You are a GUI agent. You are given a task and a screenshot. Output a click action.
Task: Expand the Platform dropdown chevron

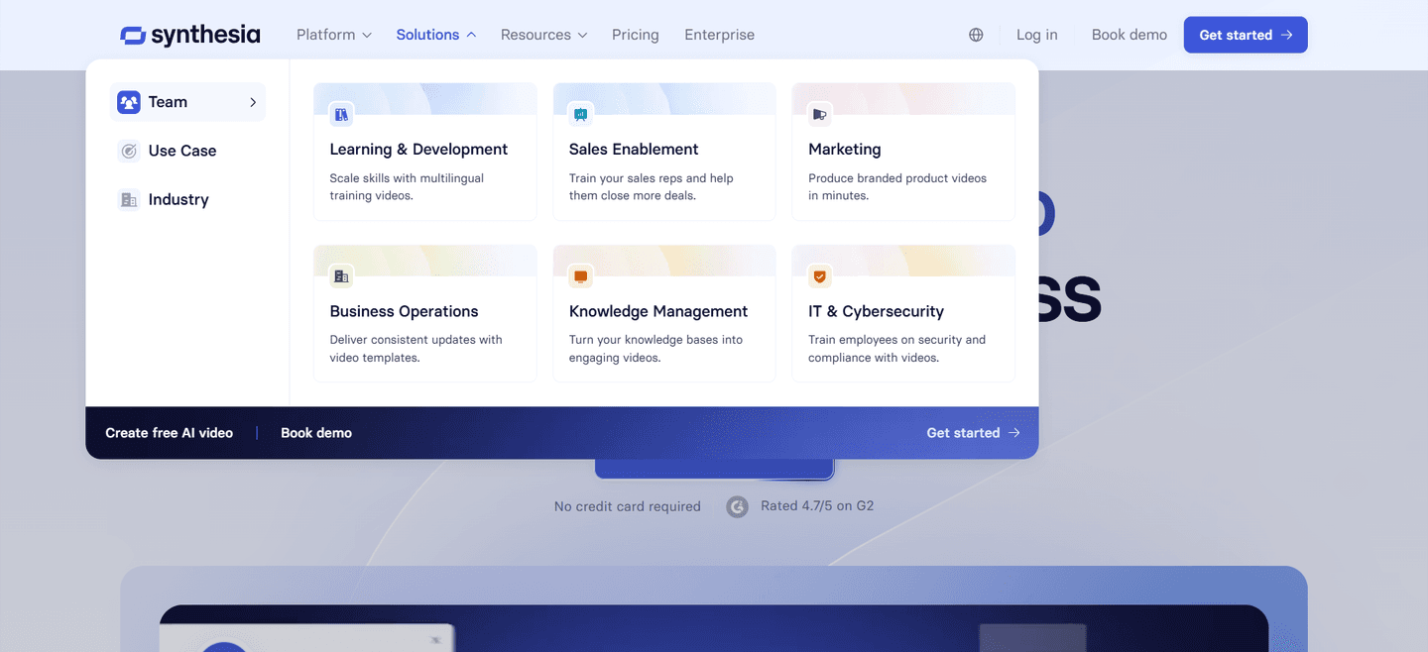[x=367, y=35]
